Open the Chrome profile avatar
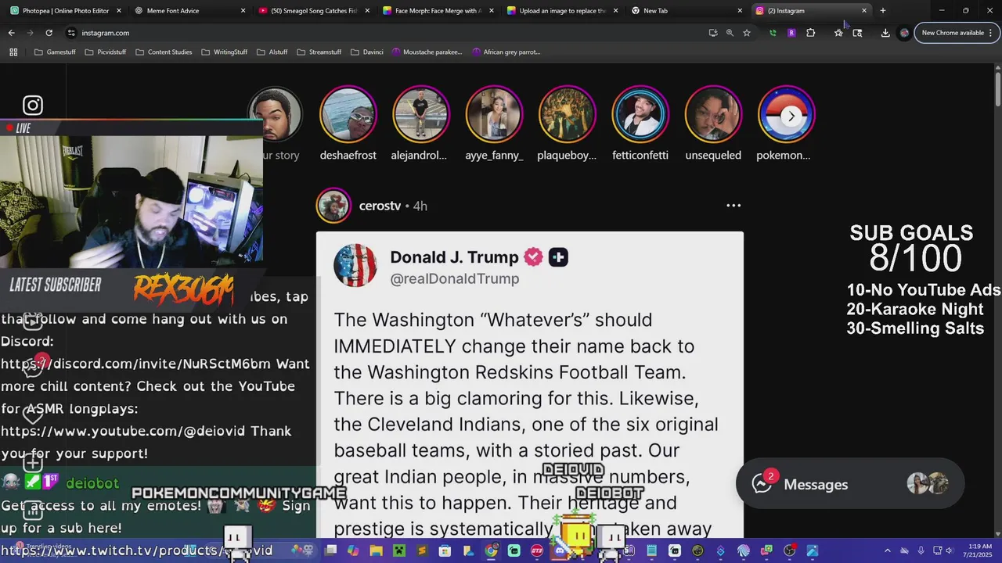Viewport: 1002px width, 563px height. tap(904, 33)
